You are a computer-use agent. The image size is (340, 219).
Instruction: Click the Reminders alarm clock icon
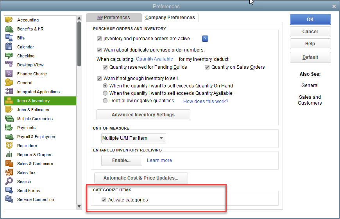coord(9,146)
